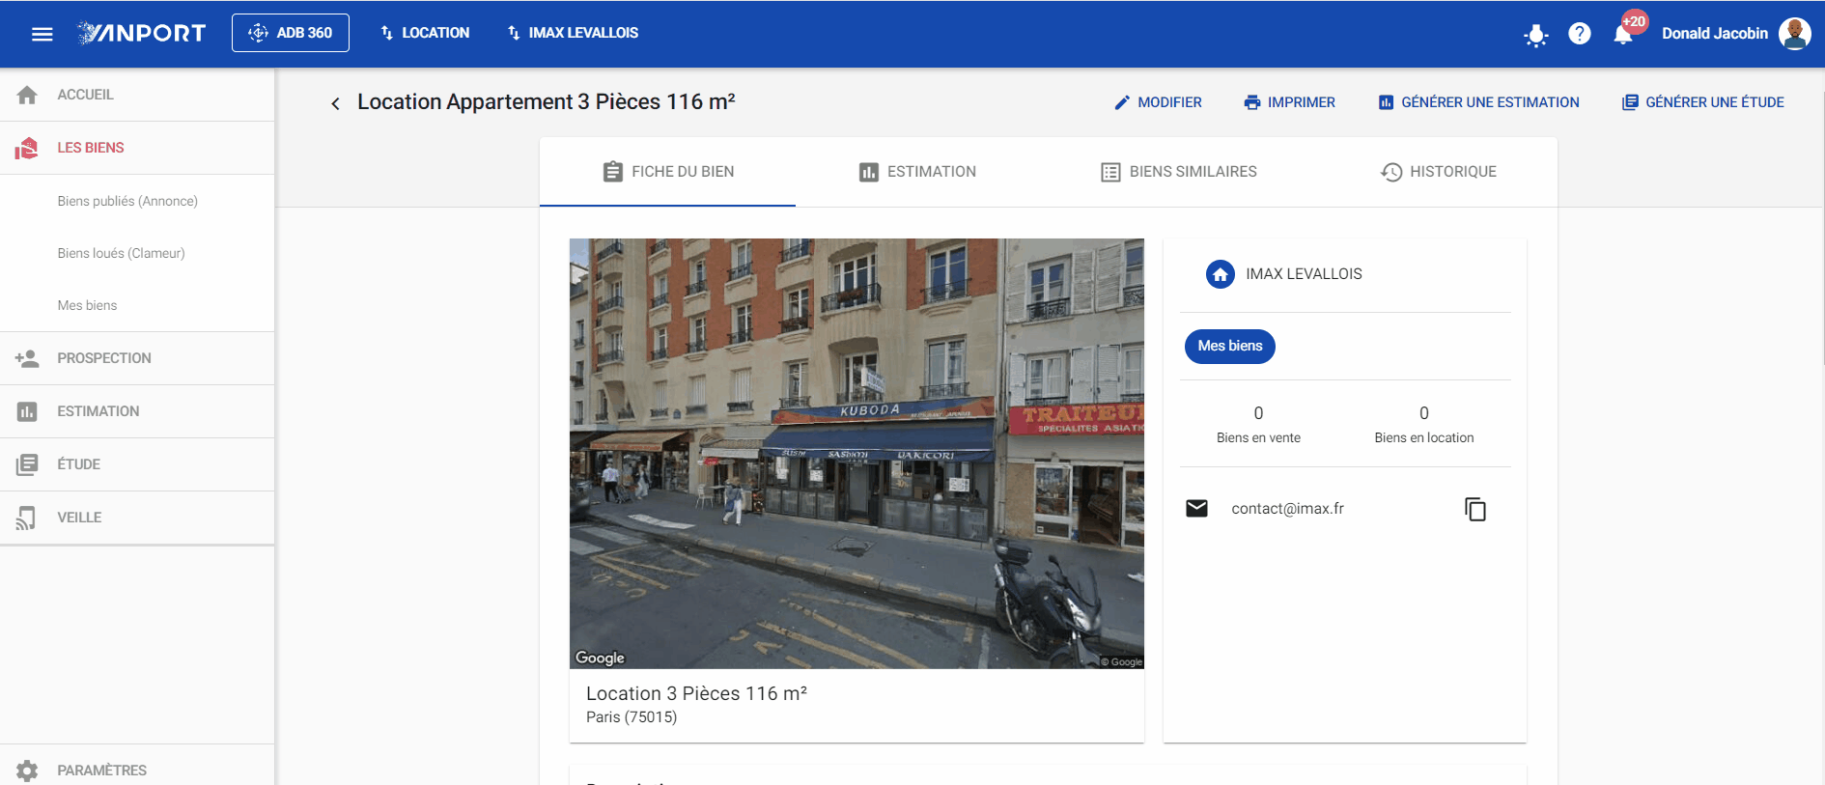Go back with the chevron arrow
The image size is (1825, 785).
[x=335, y=103]
